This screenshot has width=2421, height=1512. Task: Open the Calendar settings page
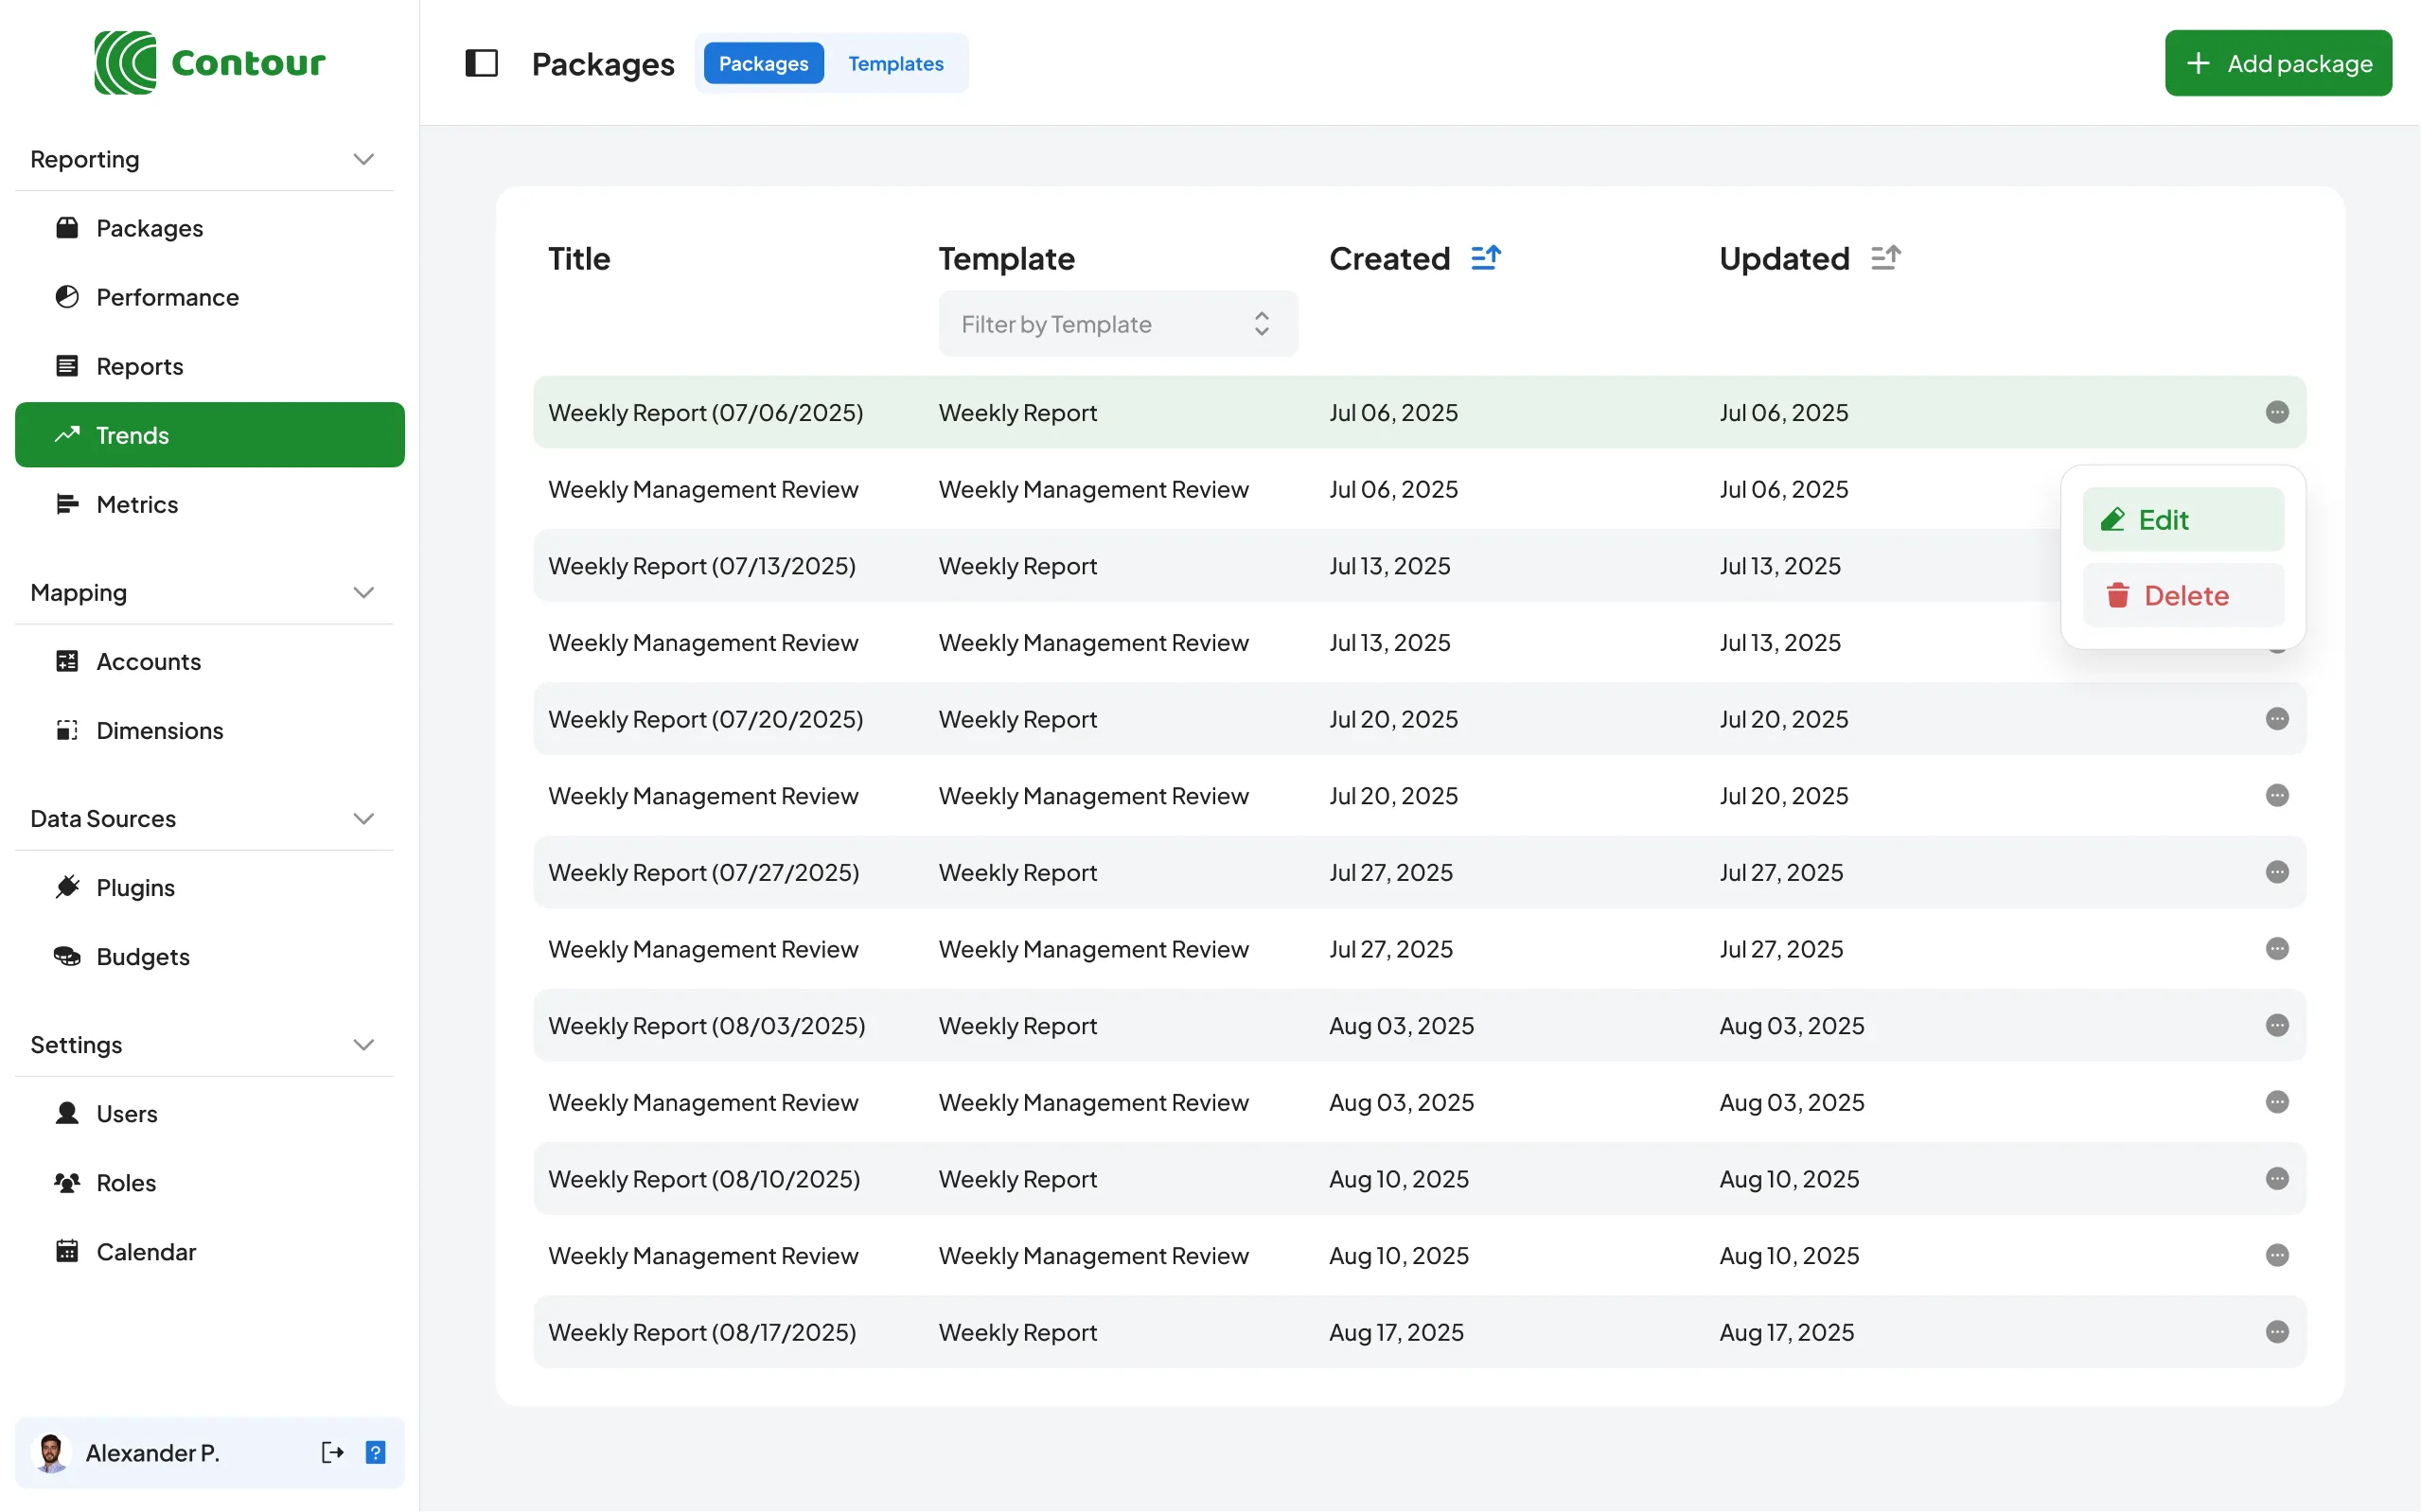pyautogui.click(x=145, y=1251)
